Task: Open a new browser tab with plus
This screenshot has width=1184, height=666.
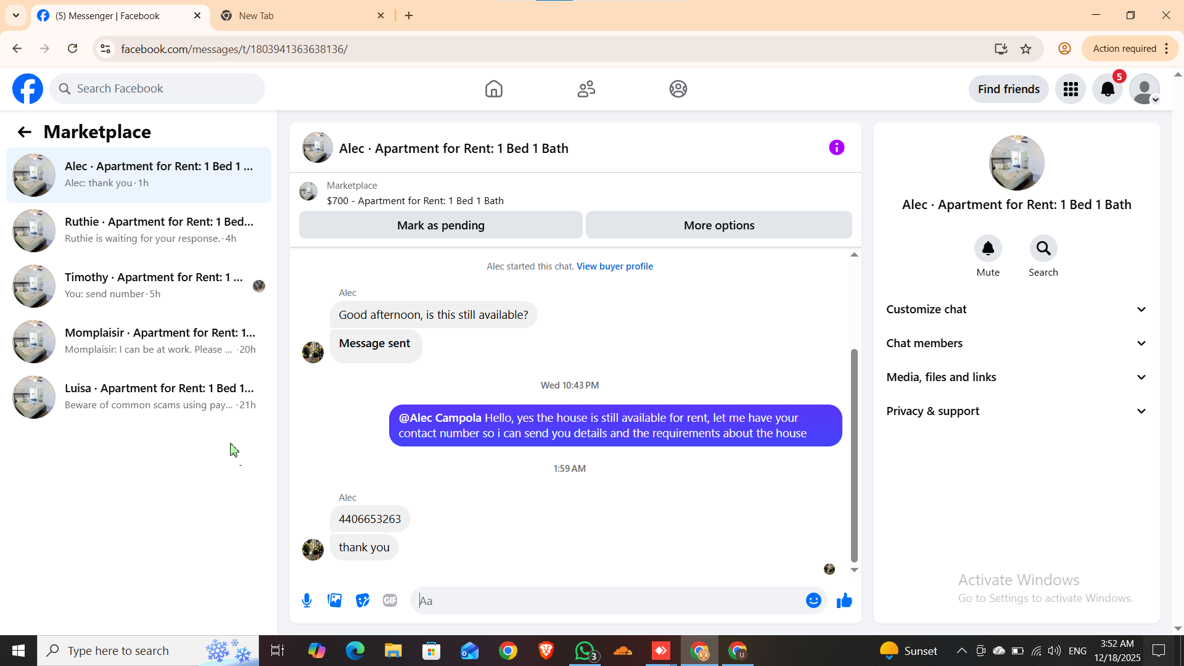Action: [x=409, y=15]
